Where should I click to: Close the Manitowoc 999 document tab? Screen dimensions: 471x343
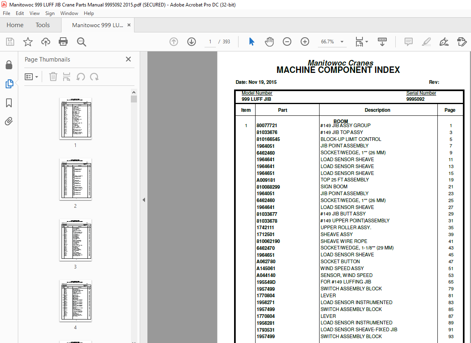point(129,25)
